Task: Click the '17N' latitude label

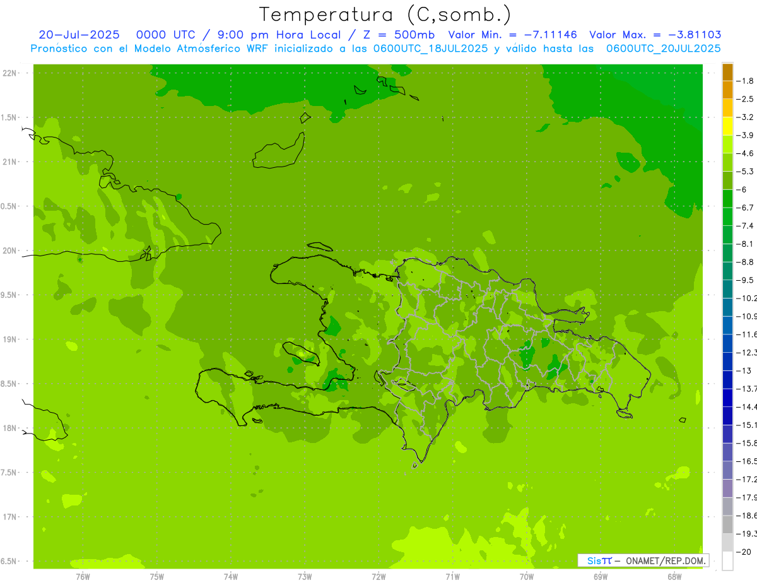Action: (10, 517)
